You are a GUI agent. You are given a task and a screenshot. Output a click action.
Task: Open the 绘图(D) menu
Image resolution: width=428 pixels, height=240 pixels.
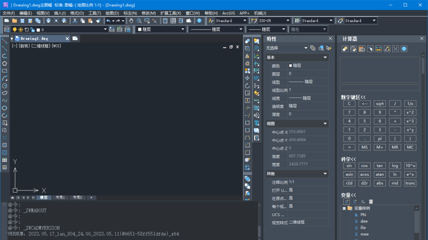(112, 13)
